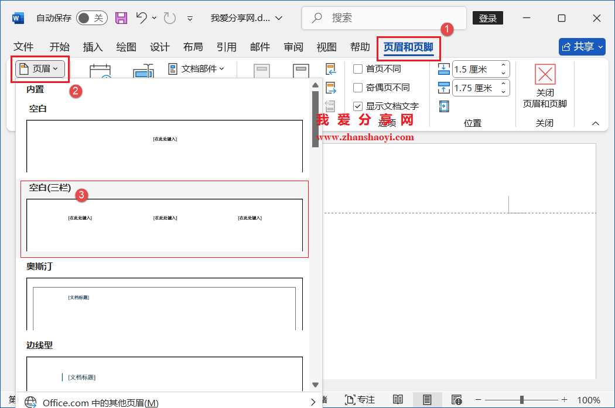Switch to the 审阅 tab
Screen dimensions: 615x408
[x=293, y=47]
